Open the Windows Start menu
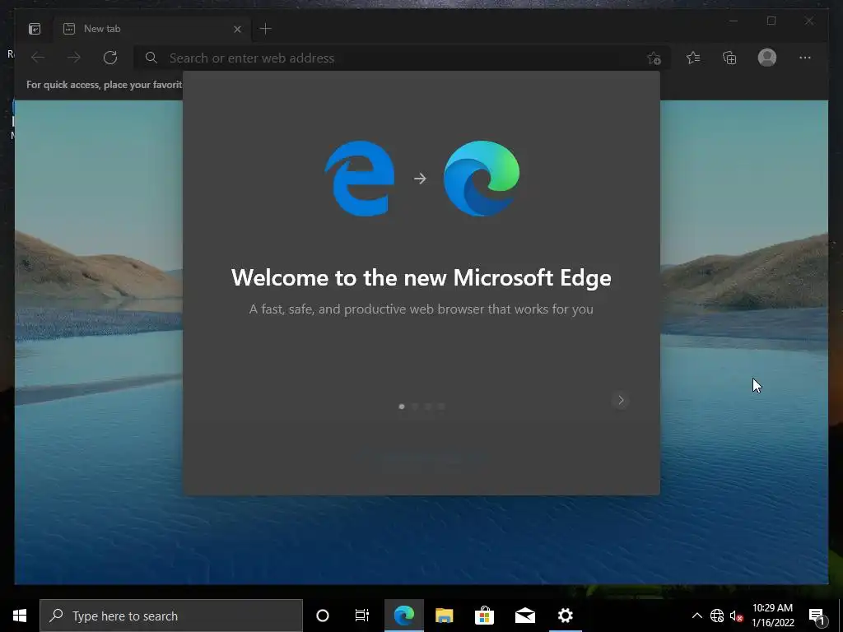The height and width of the screenshot is (632, 843). click(x=20, y=616)
